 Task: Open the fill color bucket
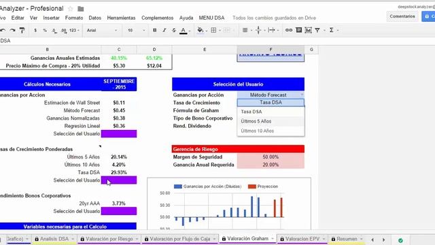201,30
